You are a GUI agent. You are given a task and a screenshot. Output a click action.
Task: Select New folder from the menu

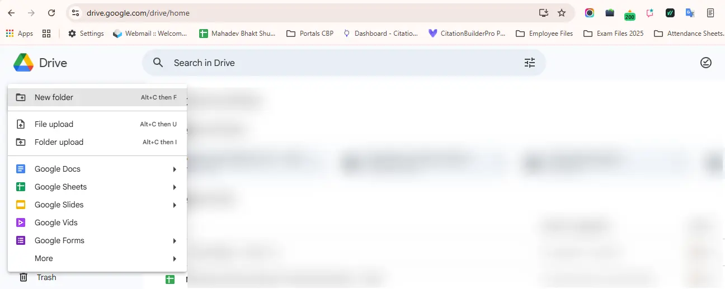click(x=97, y=97)
